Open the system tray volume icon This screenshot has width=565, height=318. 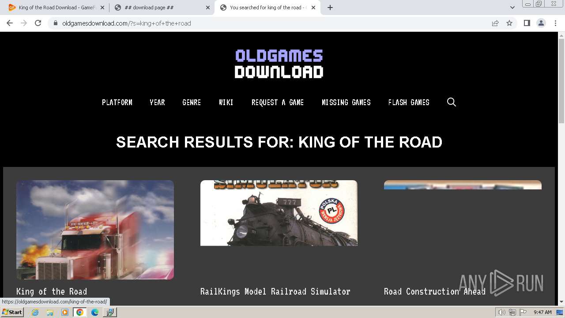point(502,312)
